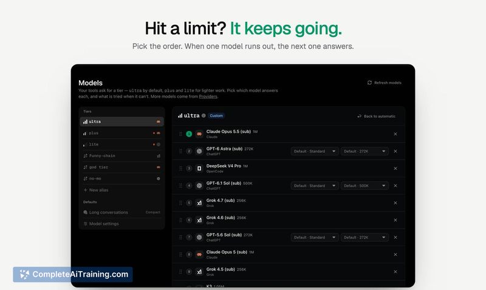Click the Back to automatic arrow icon

359,116
